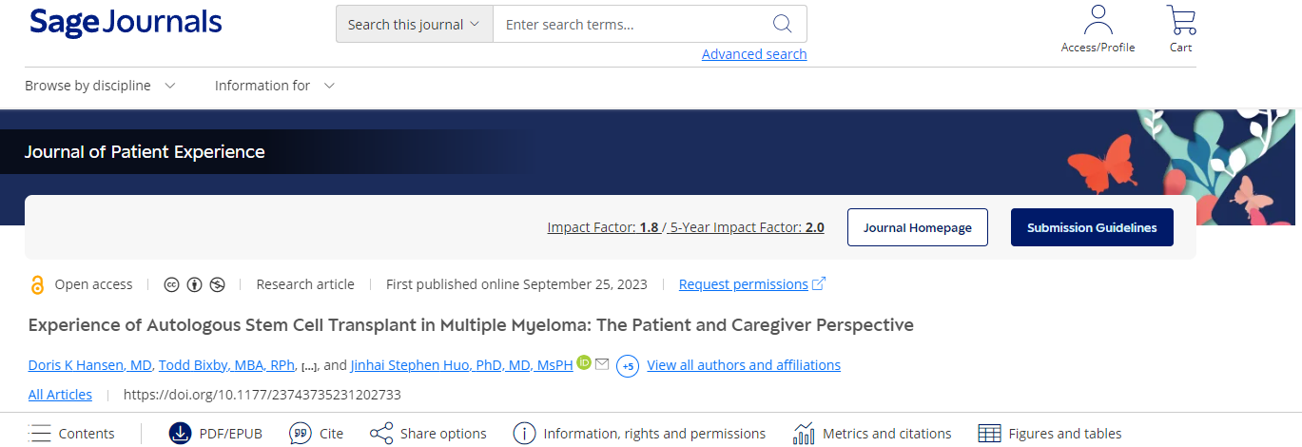Expand the Information for menu
The image size is (1302, 447).
pyautogui.click(x=275, y=86)
